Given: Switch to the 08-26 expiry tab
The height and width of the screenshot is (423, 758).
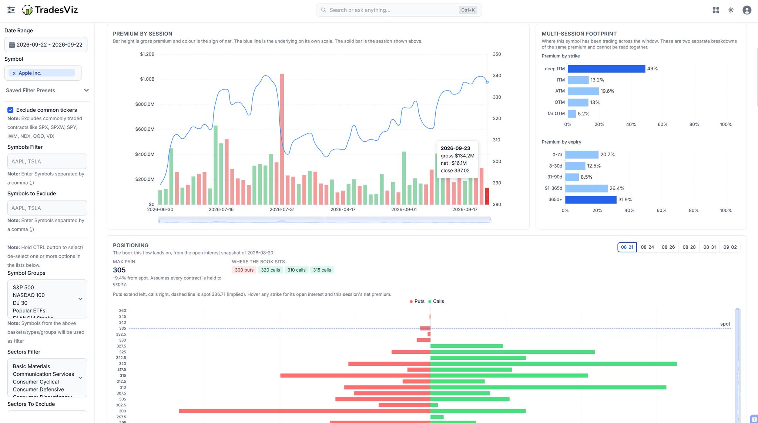Looking at the screenshot, I should tap(668, 247).
